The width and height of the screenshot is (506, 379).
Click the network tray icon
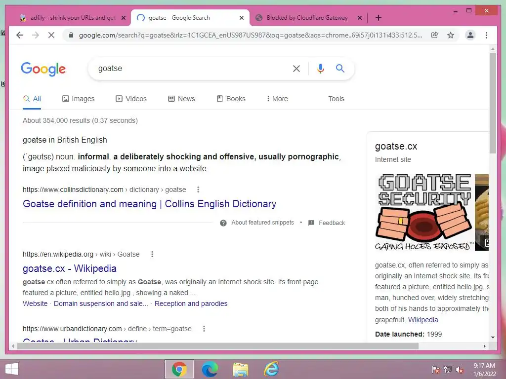pos(448,369)
